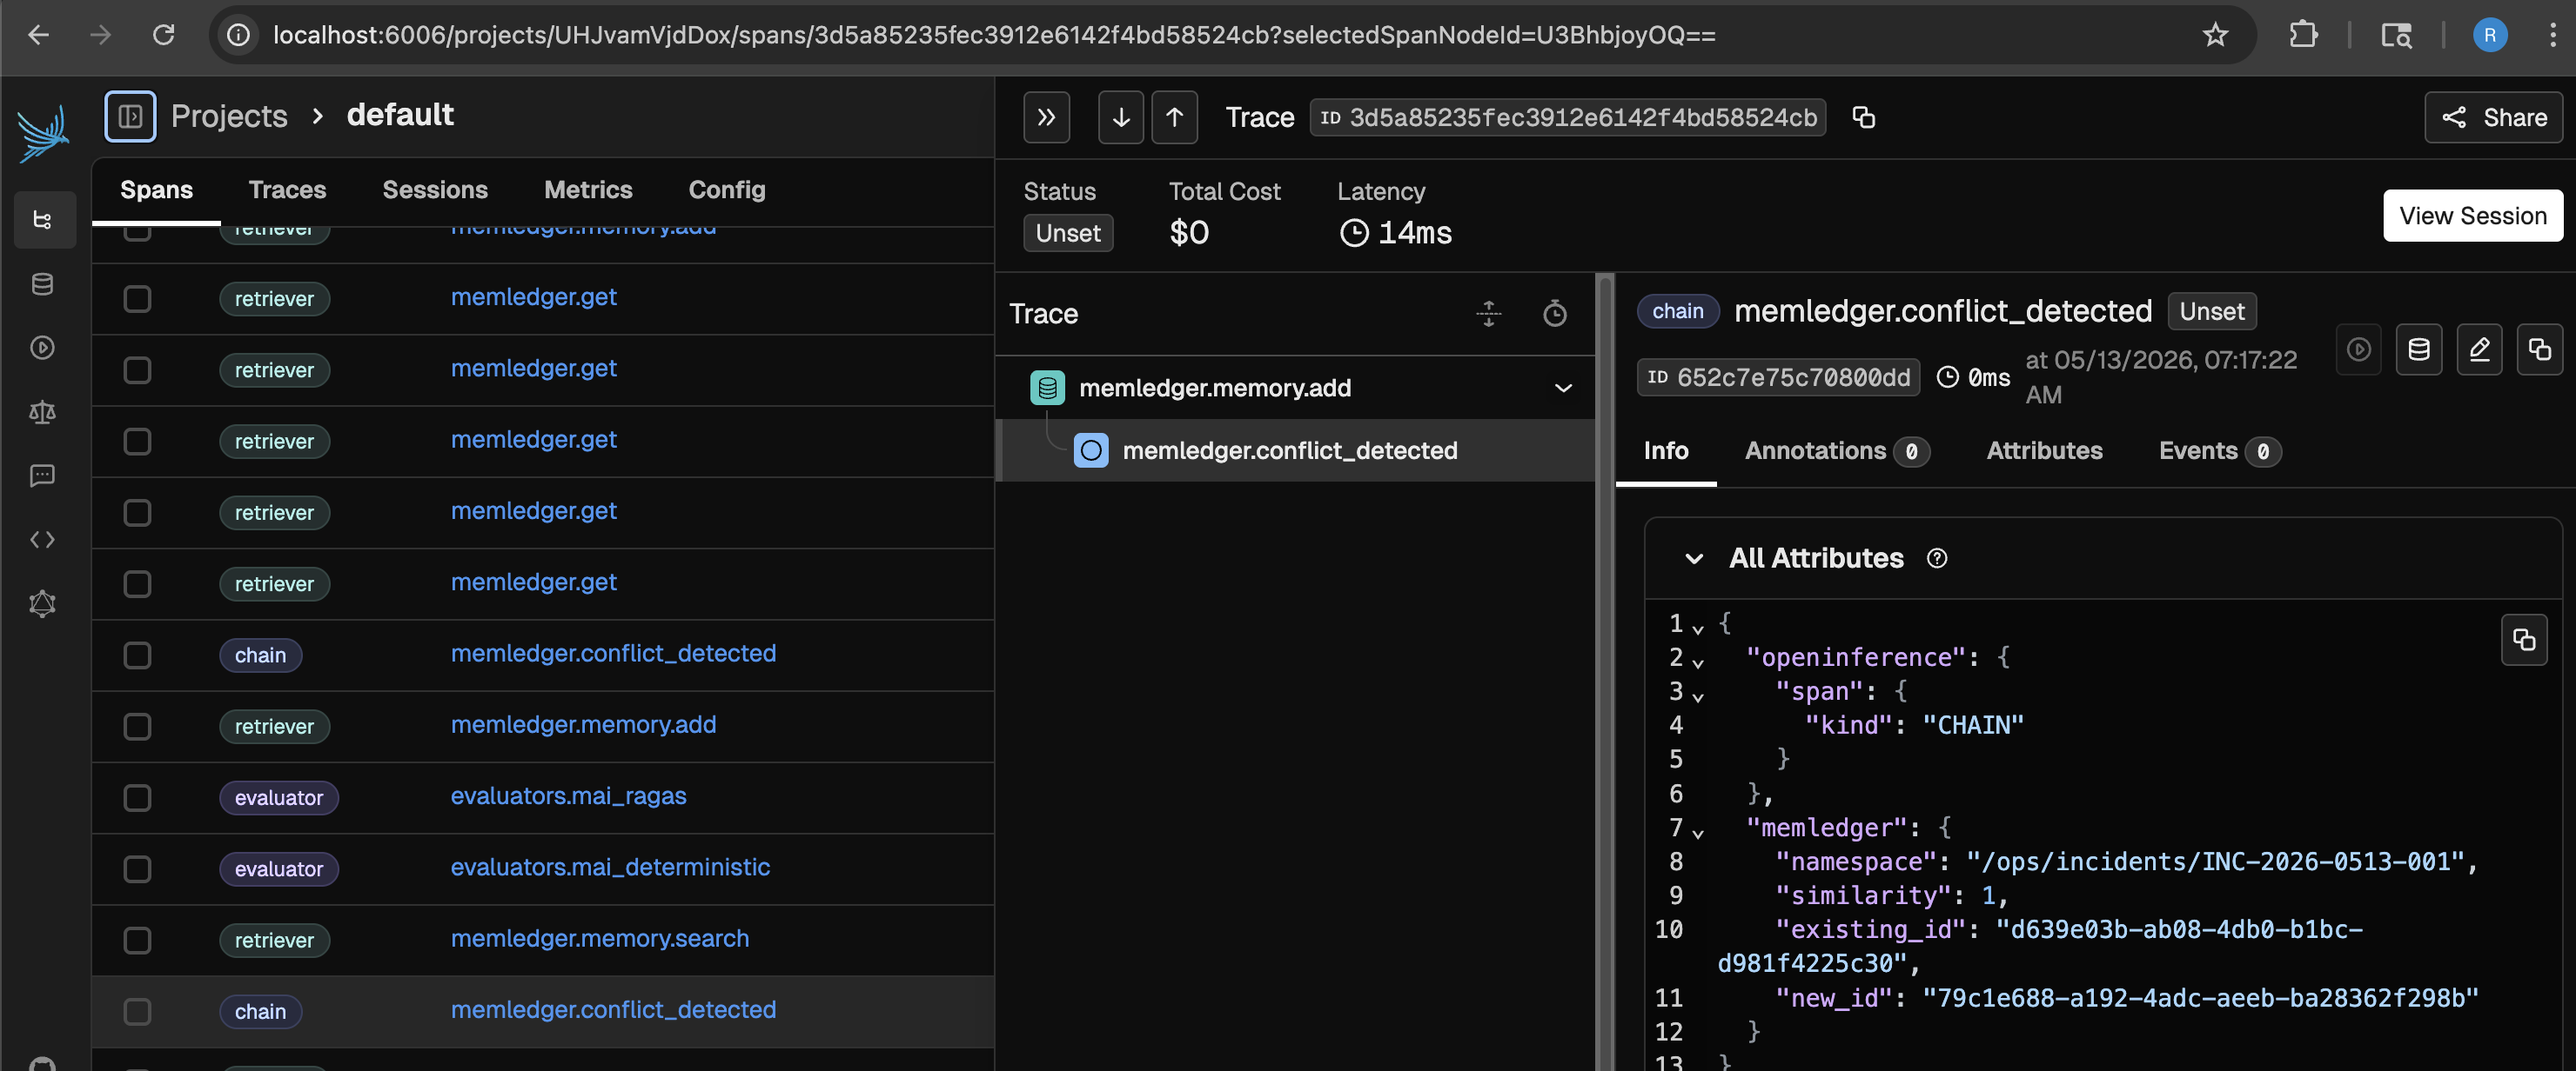Toggle span timing stopwatch icon
Image resolution: width=2576 pixels, height=1071 pixels.
click(1555, 314)
